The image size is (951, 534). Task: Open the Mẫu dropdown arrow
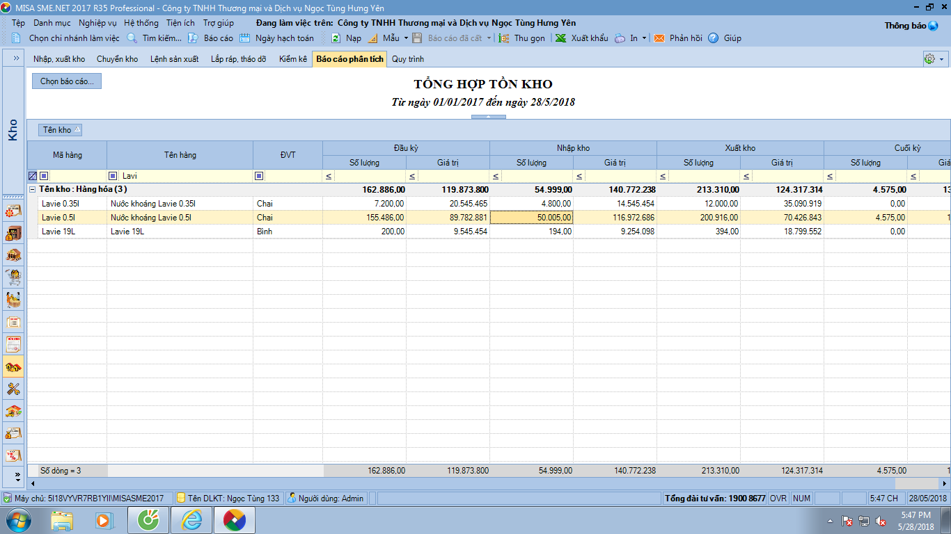(x=406, y=38)
